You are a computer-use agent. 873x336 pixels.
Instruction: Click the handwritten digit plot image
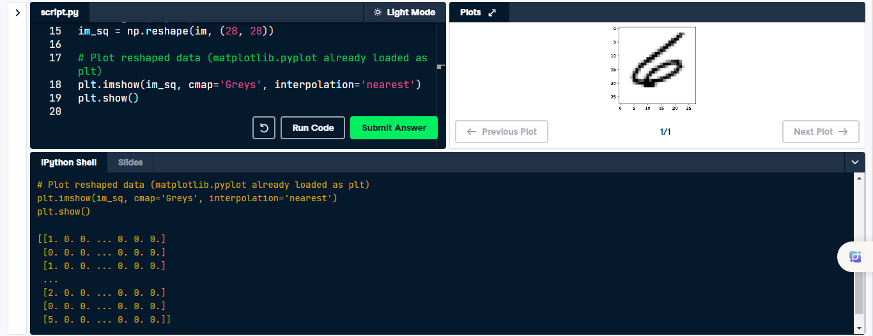coord(658,65)
